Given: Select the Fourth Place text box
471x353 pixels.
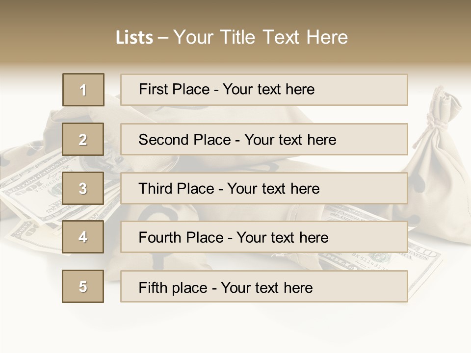Looking at the screenshot, I should tap(264, 237).
